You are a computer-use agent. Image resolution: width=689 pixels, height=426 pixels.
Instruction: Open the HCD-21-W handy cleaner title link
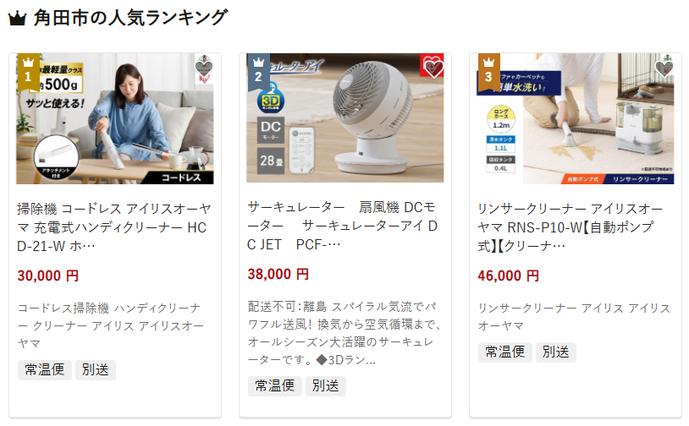point(113,227)
